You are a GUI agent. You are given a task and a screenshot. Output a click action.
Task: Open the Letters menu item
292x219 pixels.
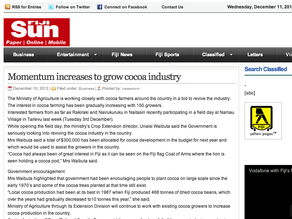[255, 55]
